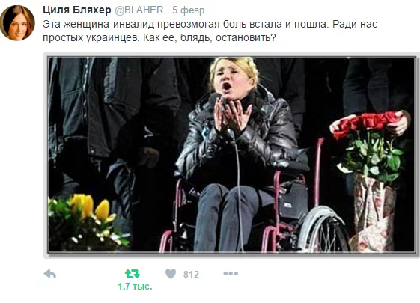Image resolution: width=420 pixels, height=303 pixels.
Task: Open the Циля Бляхер display name link
Action: click(x=77, y=10)
